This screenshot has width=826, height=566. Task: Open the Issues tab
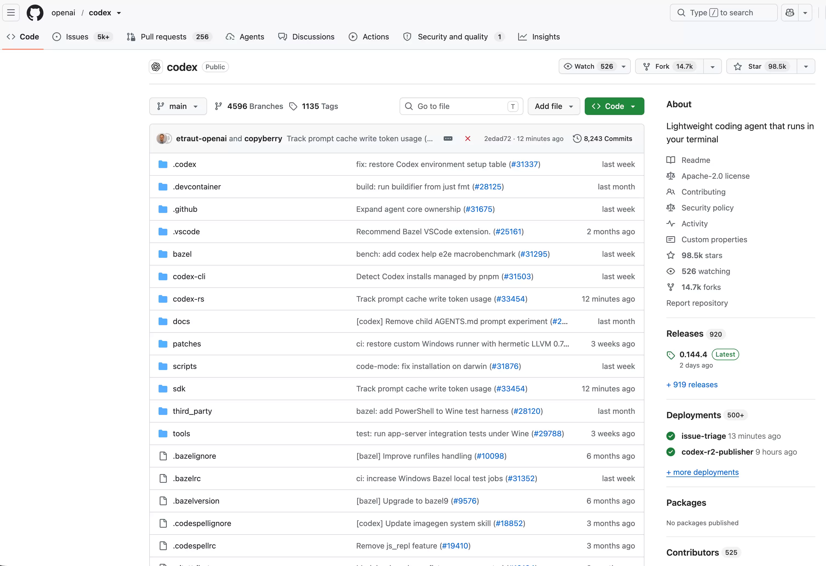(82, 37)
